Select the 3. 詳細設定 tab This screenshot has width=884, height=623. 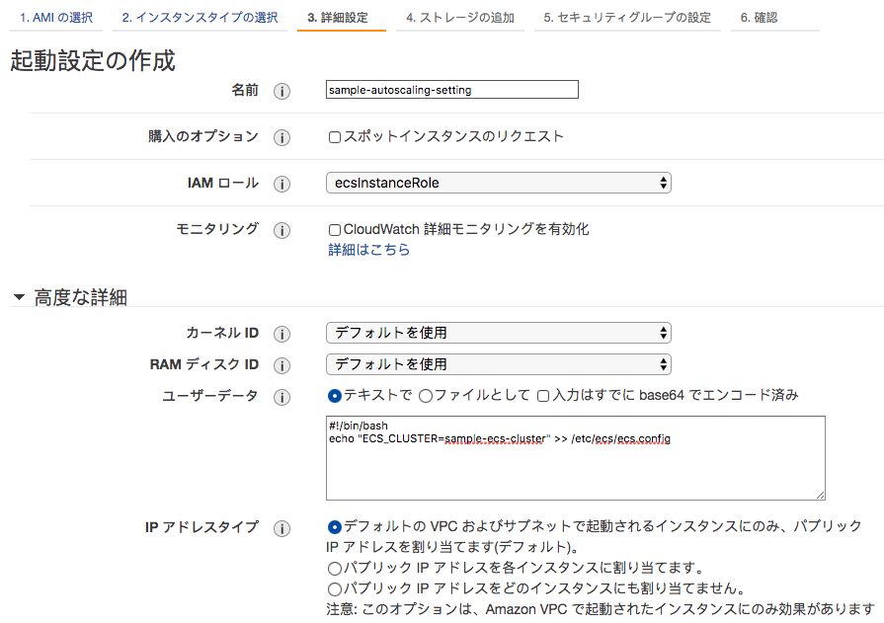(x=342, y=18)
